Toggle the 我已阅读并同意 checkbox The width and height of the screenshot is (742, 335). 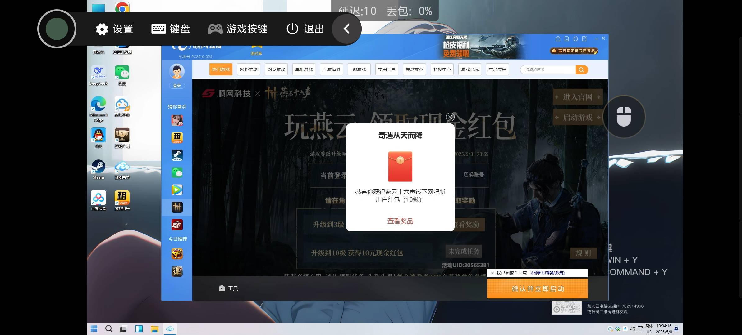point(492,273)
